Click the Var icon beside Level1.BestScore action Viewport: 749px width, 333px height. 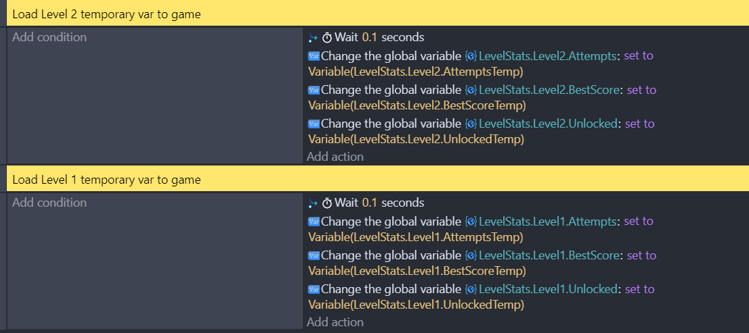click(314, 256)
